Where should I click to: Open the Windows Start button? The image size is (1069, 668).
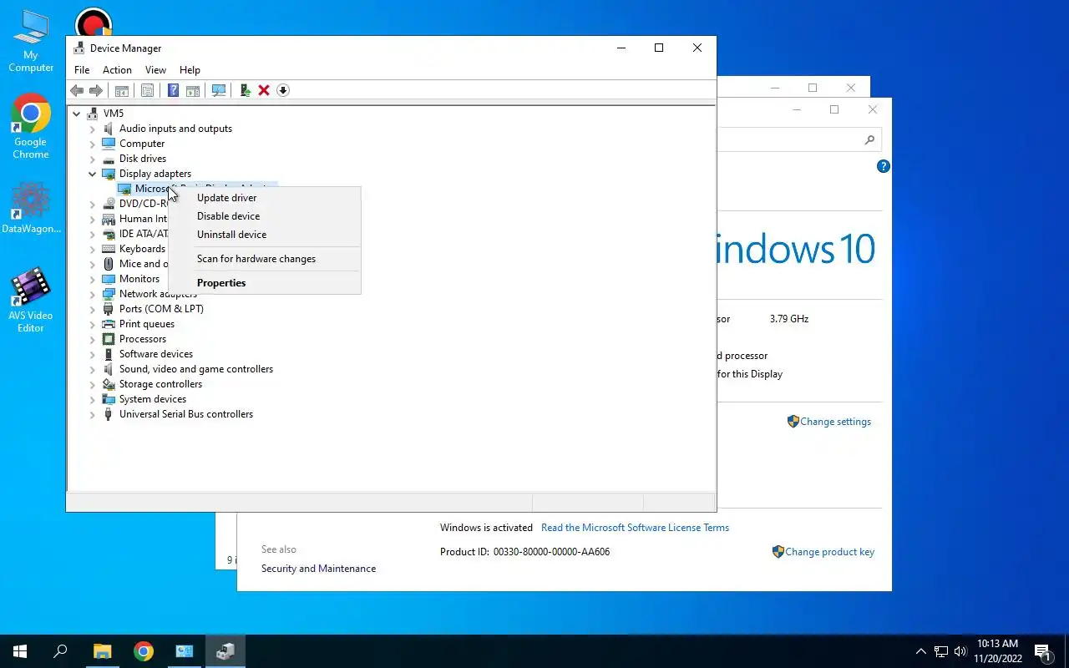pos(20,651)
